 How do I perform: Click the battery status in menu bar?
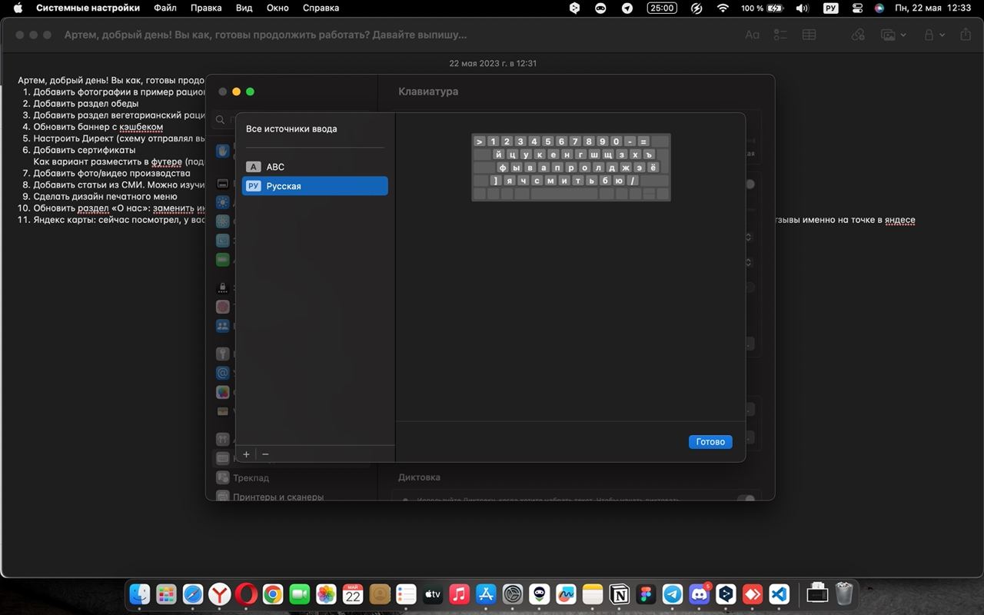coord(771,8)
